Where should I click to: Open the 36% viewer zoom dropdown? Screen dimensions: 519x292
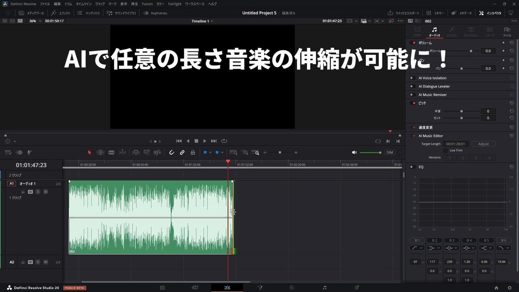[35, 21]
